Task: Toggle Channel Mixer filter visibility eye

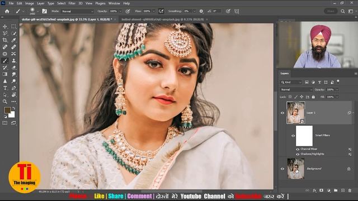Action: coord(298,149)
